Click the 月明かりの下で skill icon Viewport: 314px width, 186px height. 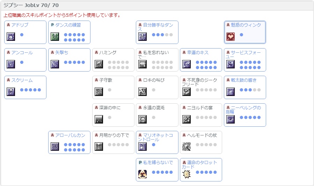click(99, 147)
